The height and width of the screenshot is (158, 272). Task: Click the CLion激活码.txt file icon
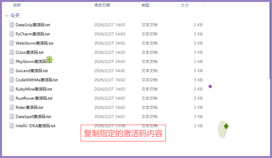coord(11,52)
